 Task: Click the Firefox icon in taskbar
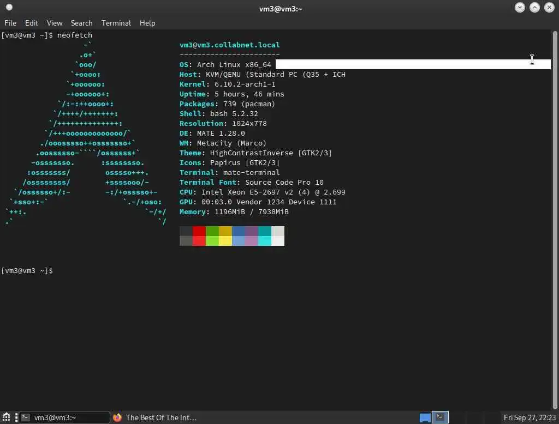pos(117,417)
